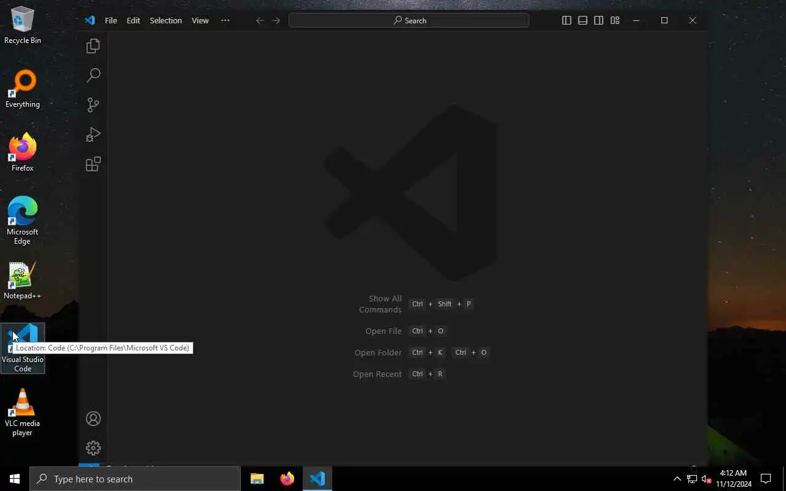This screenshot has height=491, width=786.
Task: Open the notification center icon
Action: point(766,479)
